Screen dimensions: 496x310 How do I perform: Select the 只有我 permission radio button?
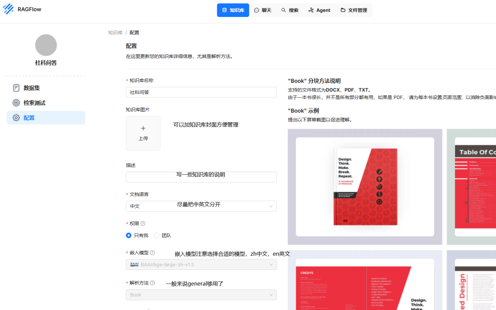(129, 235)
